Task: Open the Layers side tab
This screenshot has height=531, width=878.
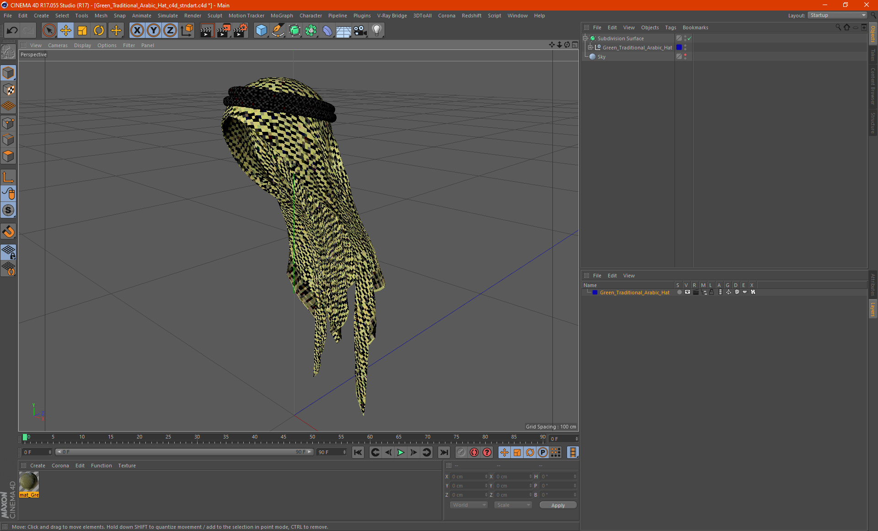Action: [x=873, y=309]
